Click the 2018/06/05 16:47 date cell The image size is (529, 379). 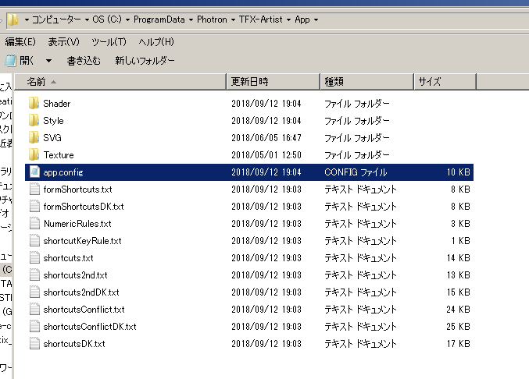(x=266, y=138)
